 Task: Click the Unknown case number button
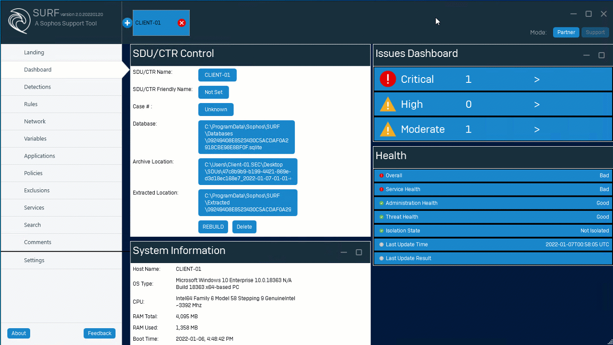tap(216, 110)
